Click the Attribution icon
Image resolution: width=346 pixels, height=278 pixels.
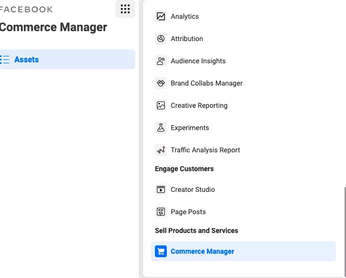(161, 39)
